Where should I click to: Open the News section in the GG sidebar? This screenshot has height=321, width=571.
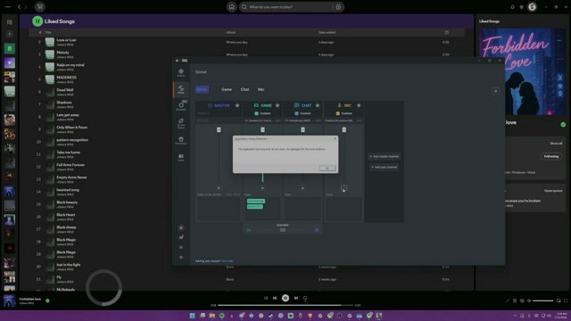coord(181,157)
